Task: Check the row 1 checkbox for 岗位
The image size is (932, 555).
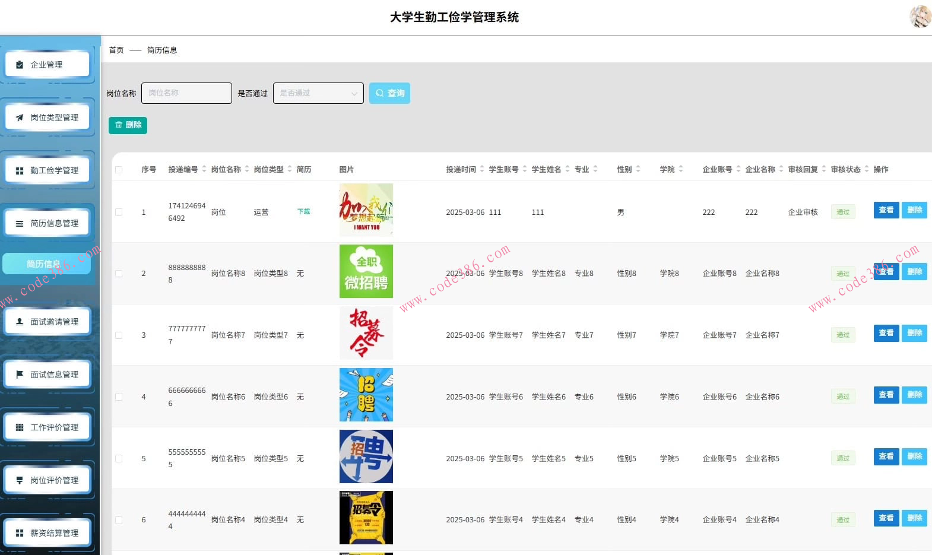Action: tap(119, 212)
